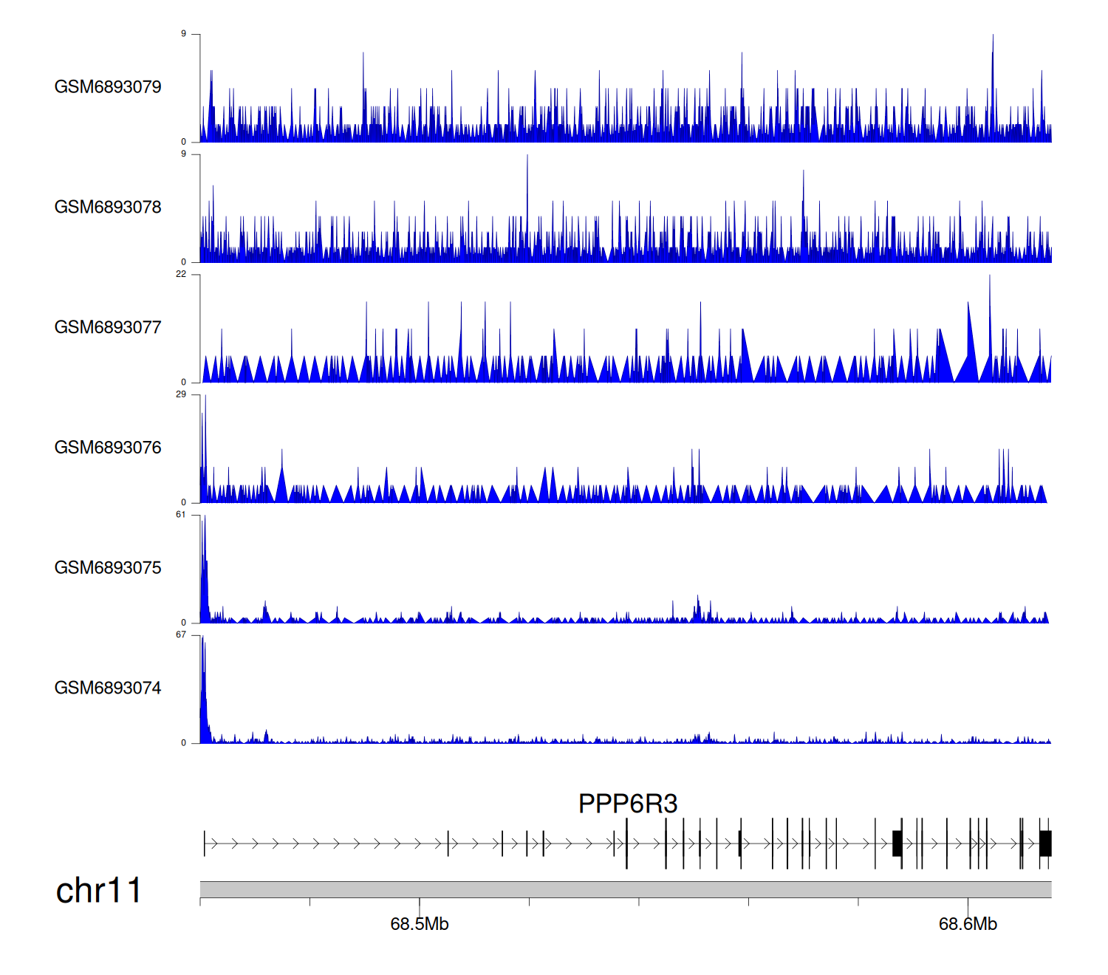Click the GSM6893077 track name
The width and height of the screenshot is (1108, 975).
(108, 328)
